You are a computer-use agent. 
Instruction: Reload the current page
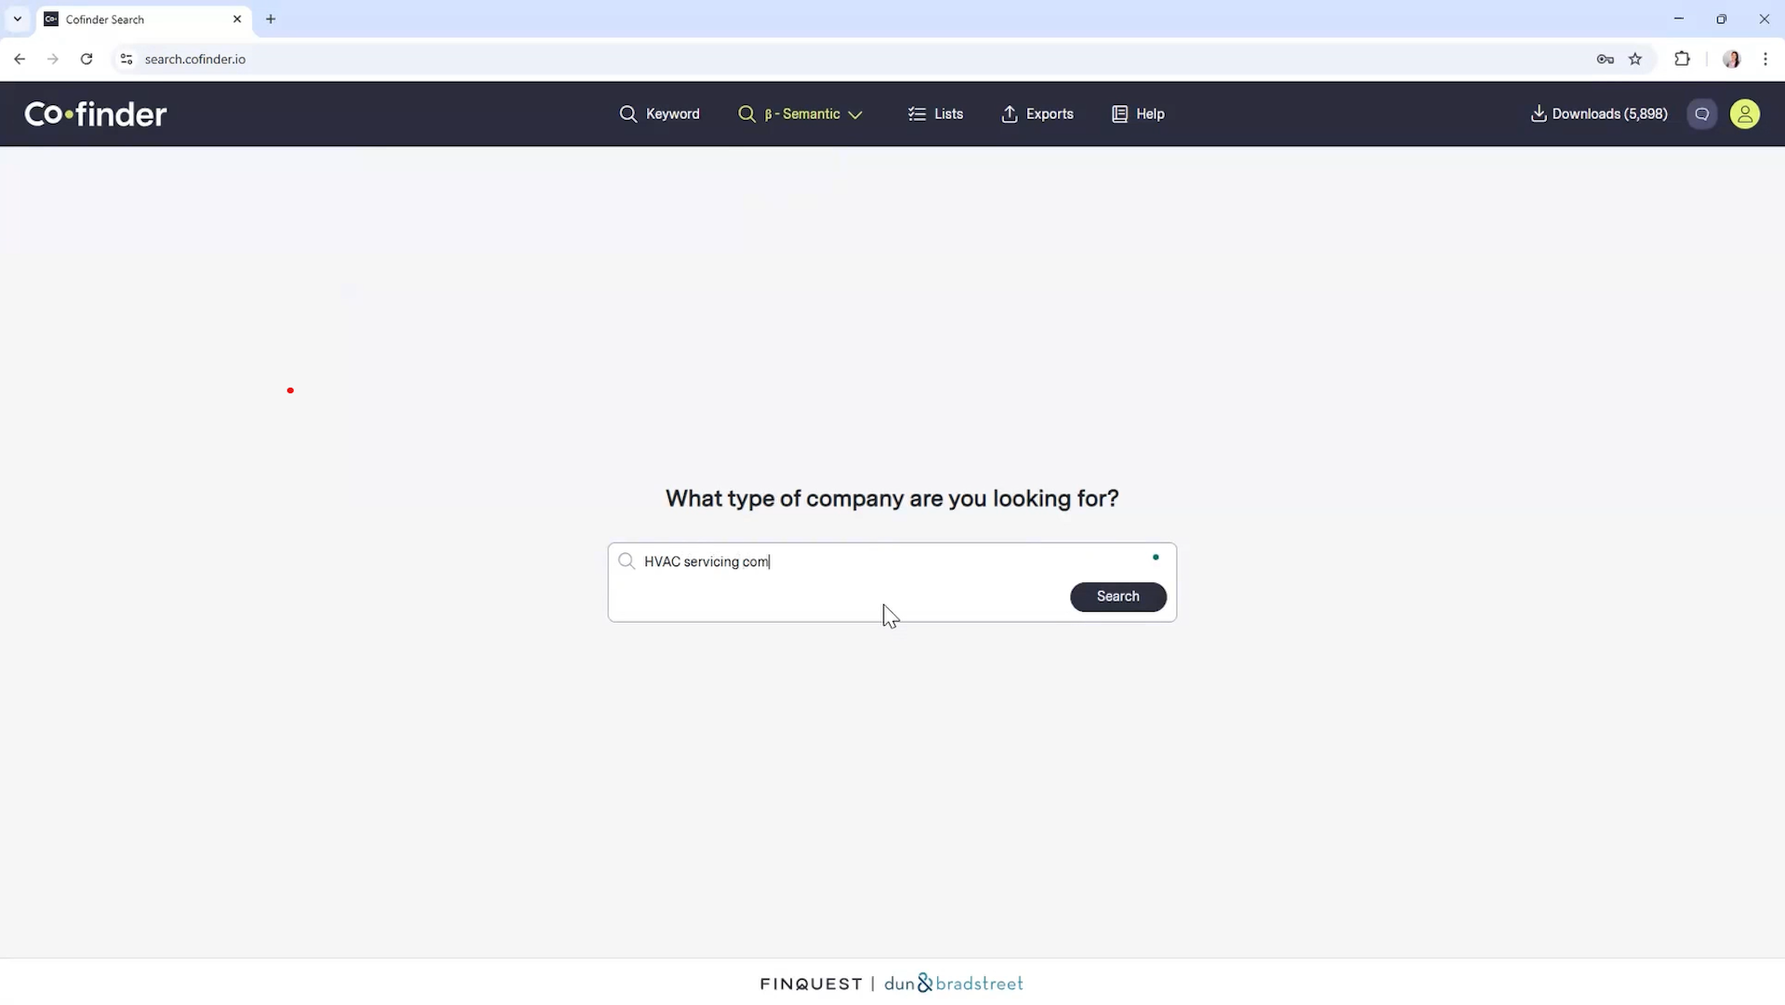coord(86,59)
